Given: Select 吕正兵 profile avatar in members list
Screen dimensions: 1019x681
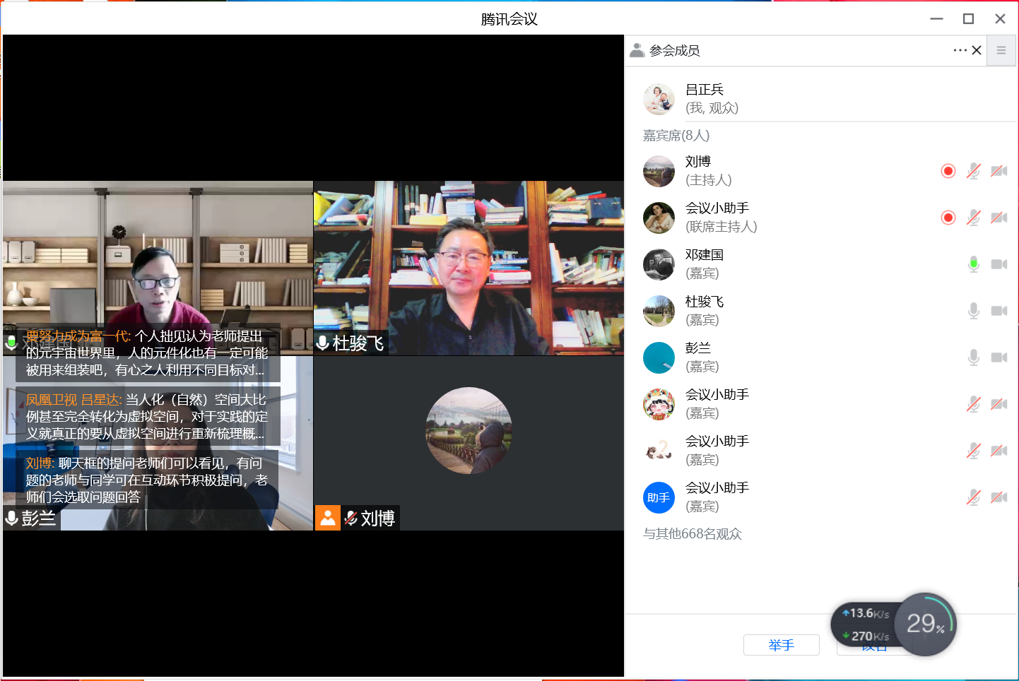Looking at the screenshot, I should click(659, 99).
